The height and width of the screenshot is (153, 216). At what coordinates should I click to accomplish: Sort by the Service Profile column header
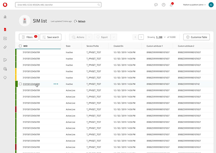coord(92,46)
